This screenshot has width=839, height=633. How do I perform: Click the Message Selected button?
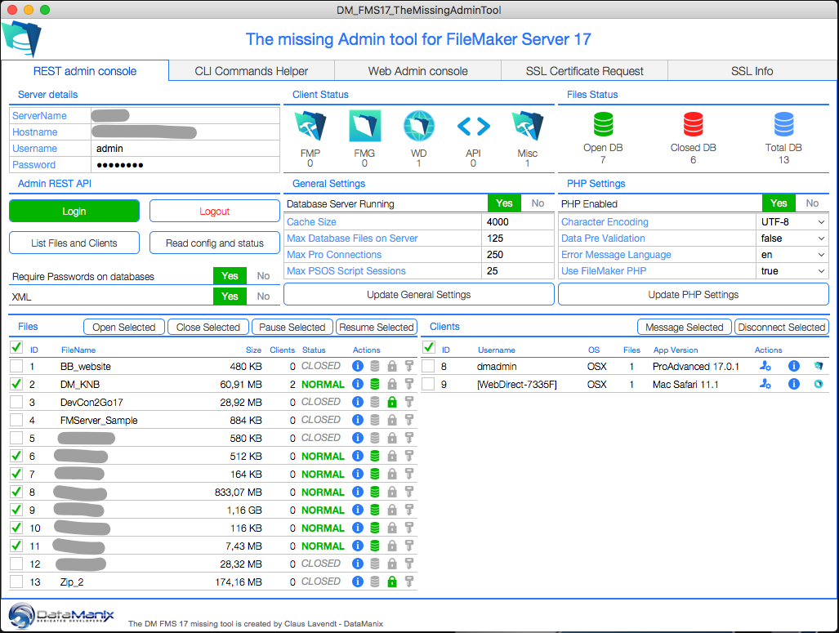pyautogui.click(x=685, y=327)
